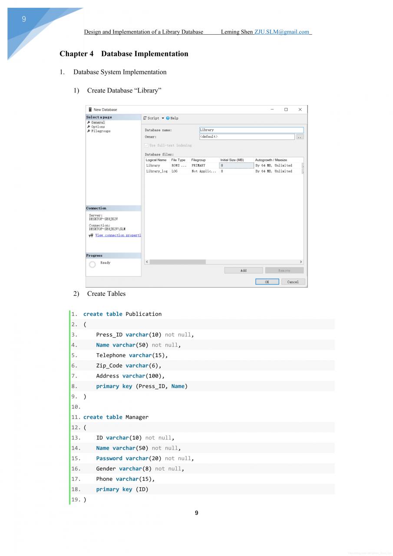Image resolution: width=393 pixels, height=556 pixels.
Task: Click the Library row autogrowth text
Action: (x=274, y=165)
